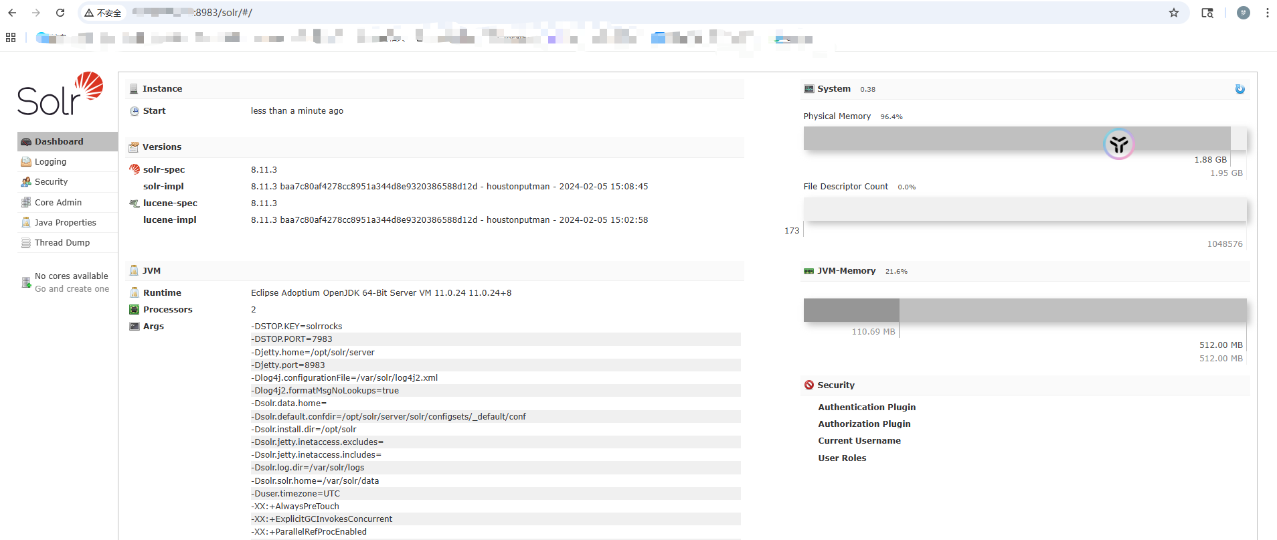Reload the browser page

60,13
